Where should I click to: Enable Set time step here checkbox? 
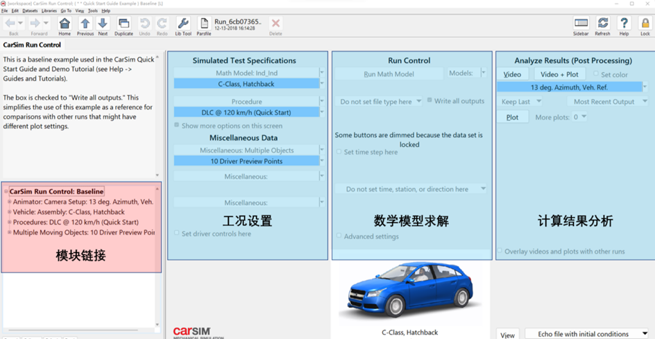[x=339, y=152]
